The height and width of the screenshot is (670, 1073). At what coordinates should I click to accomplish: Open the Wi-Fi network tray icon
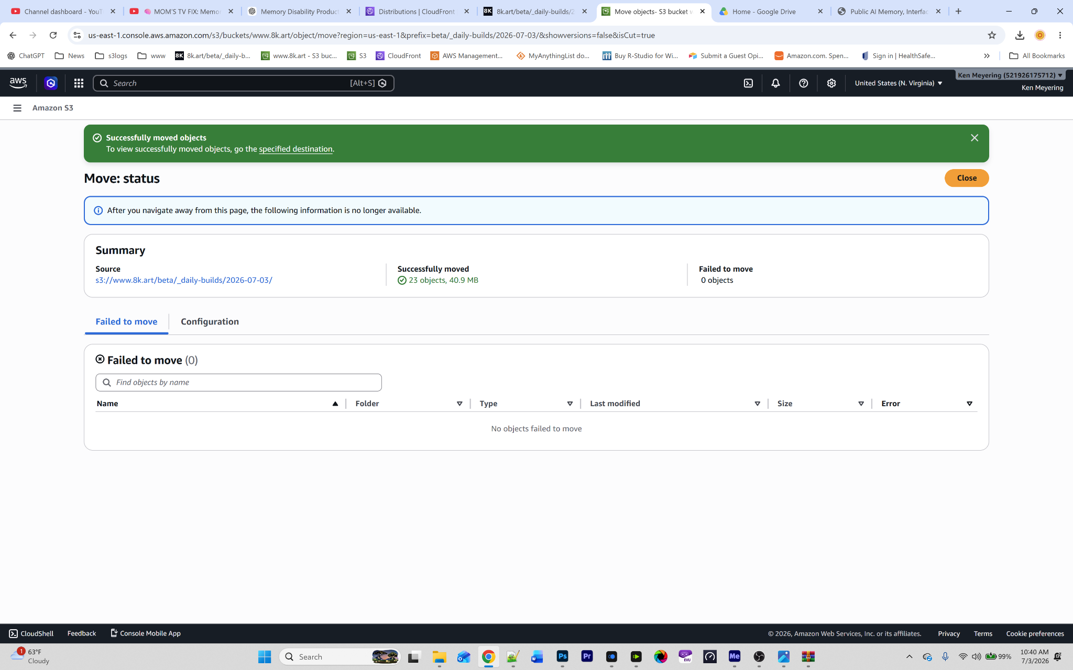(963, 656)
